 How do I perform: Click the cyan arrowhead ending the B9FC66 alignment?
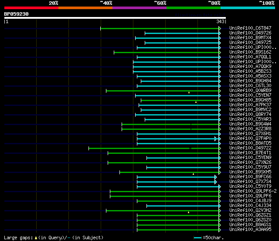pyautogui.click(x=216, y=177)
